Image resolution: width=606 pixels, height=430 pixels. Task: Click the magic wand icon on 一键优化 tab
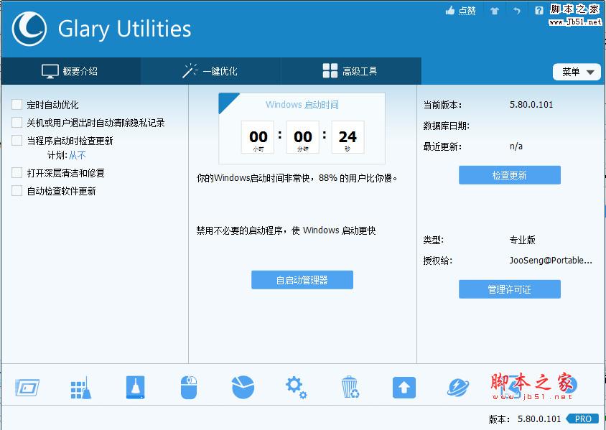tap(190, 70)
